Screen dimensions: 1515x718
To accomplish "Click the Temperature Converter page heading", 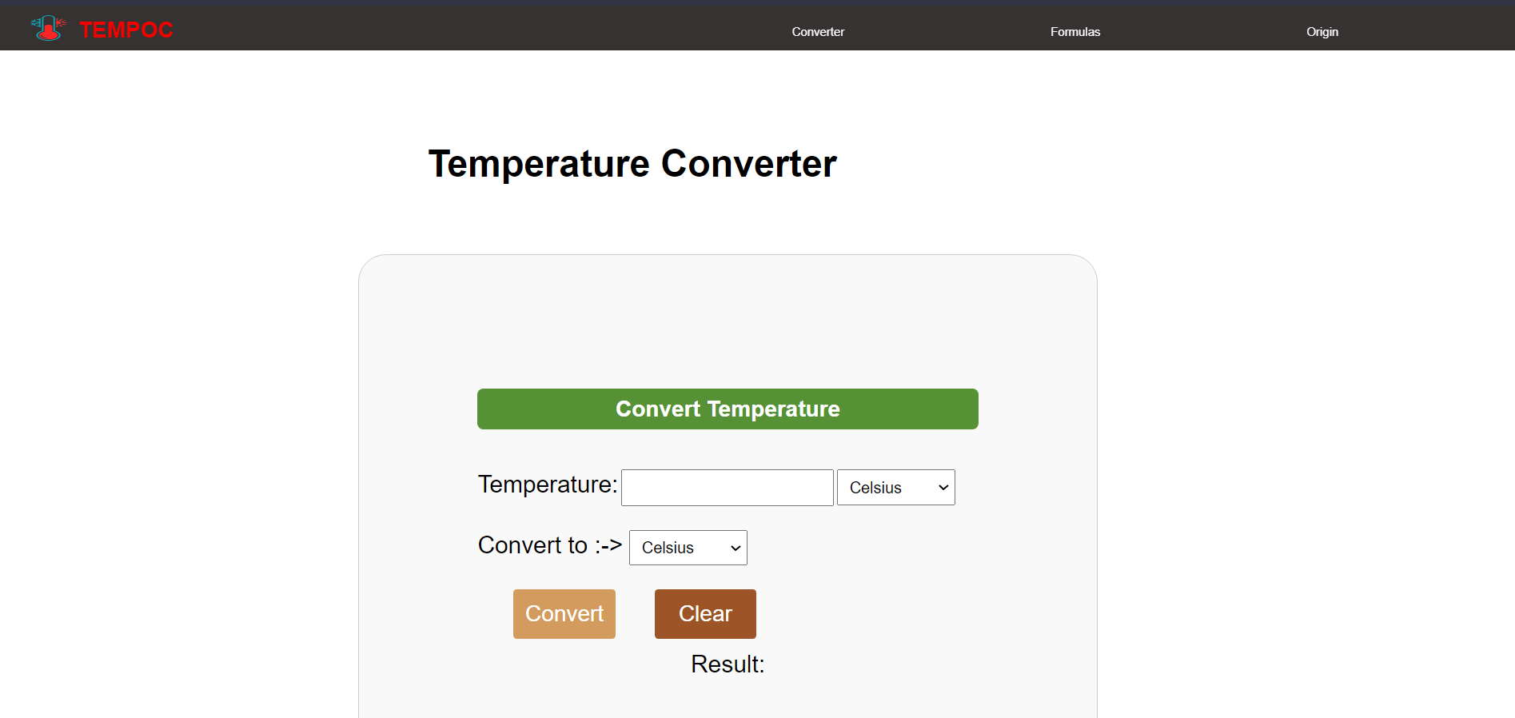I will 632,164.
